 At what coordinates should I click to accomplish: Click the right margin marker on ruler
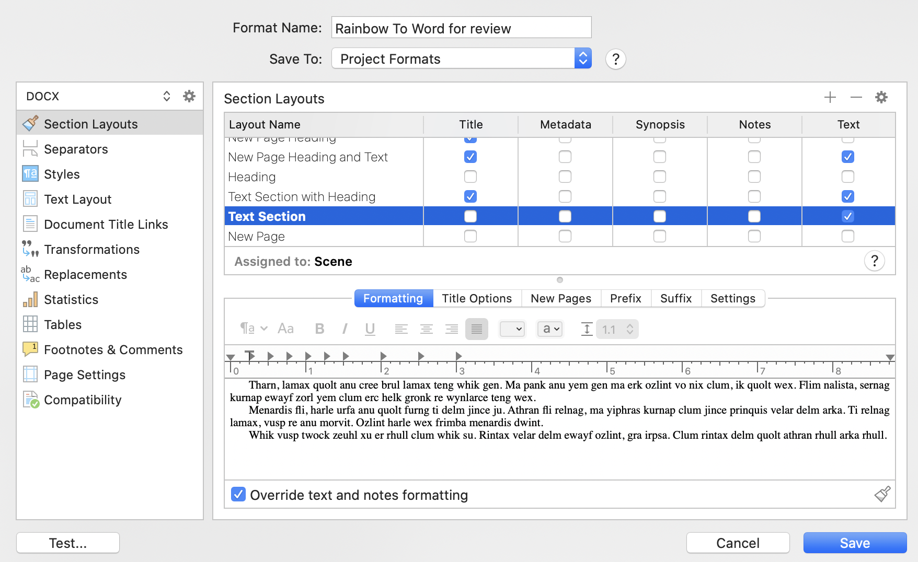[890, 357]
